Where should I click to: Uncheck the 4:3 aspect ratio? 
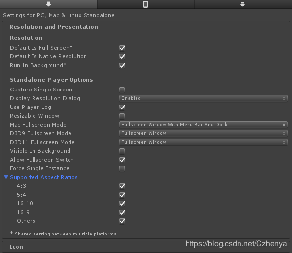pos(122,186)
